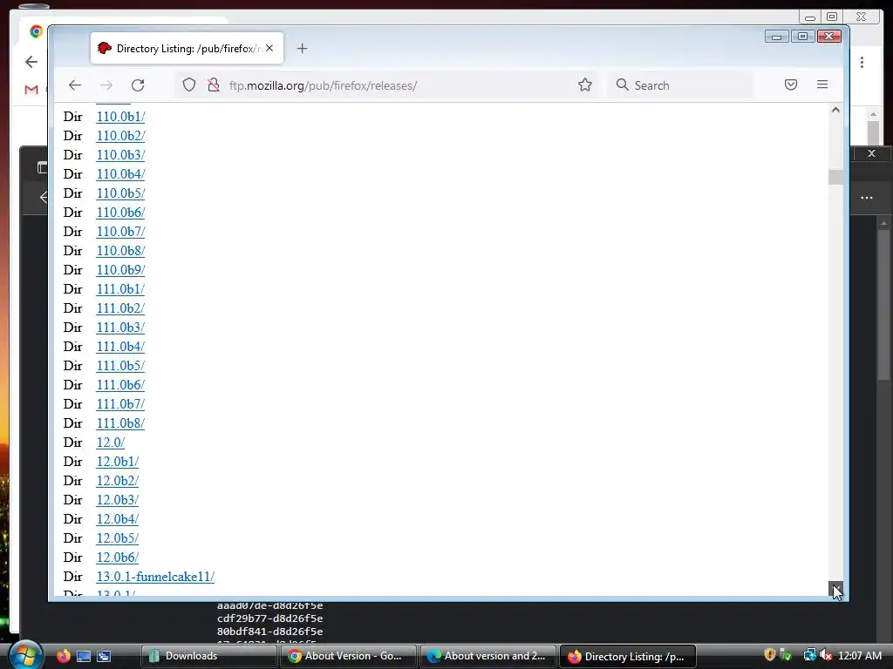Screen dimensions: 893x669
Task: Open the 111.0b2/ directory link
Action: click(x=120, y=308)
